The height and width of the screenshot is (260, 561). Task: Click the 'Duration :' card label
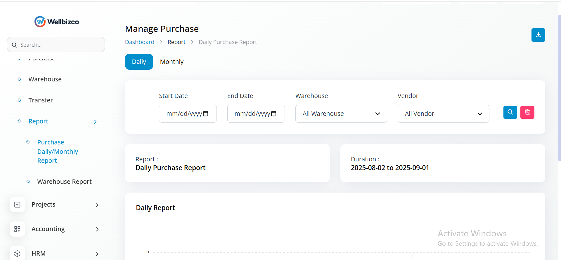[x=365, y=159]
